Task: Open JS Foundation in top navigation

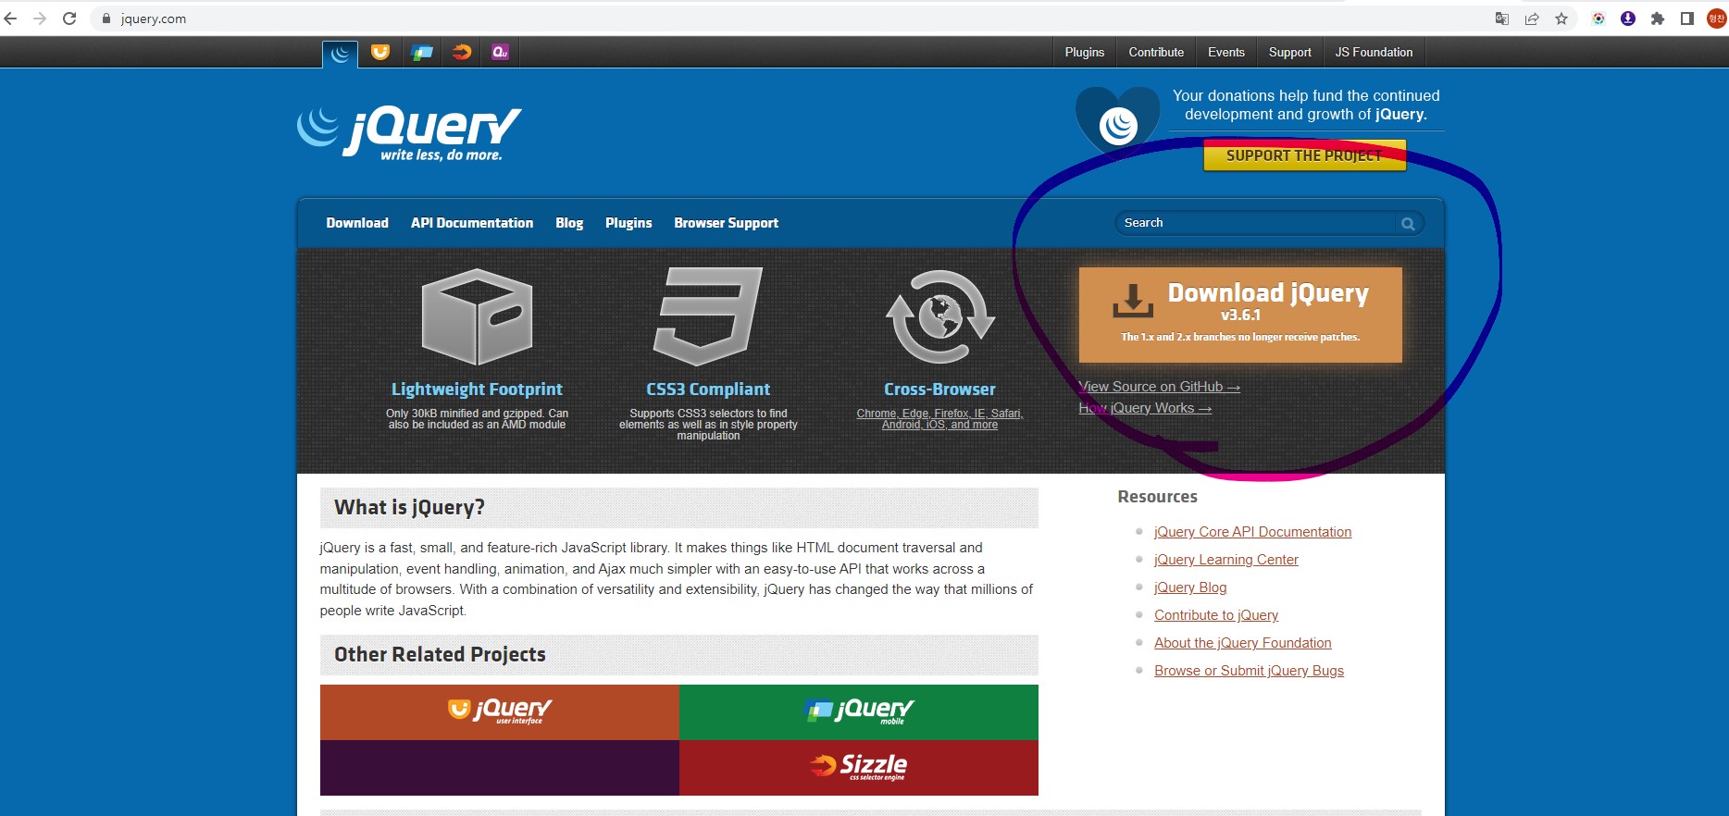Action: click(1374, 53)
